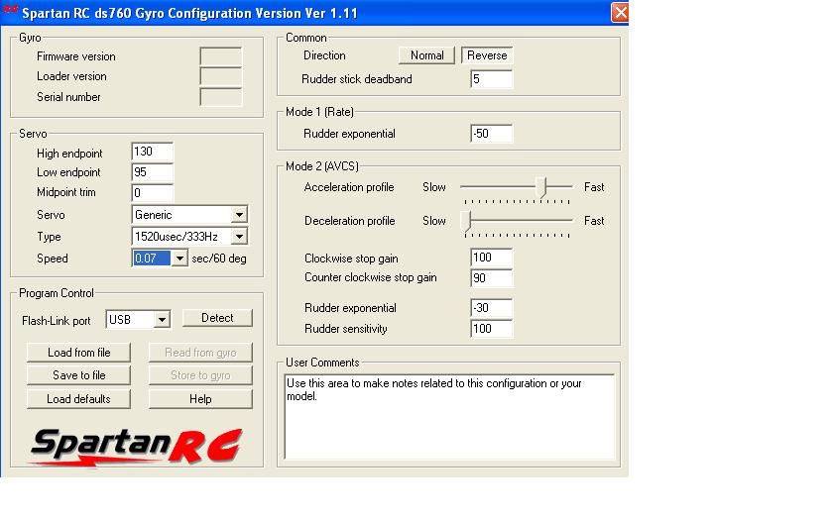
Task: Click Load from file
Action: click(79, 353)
